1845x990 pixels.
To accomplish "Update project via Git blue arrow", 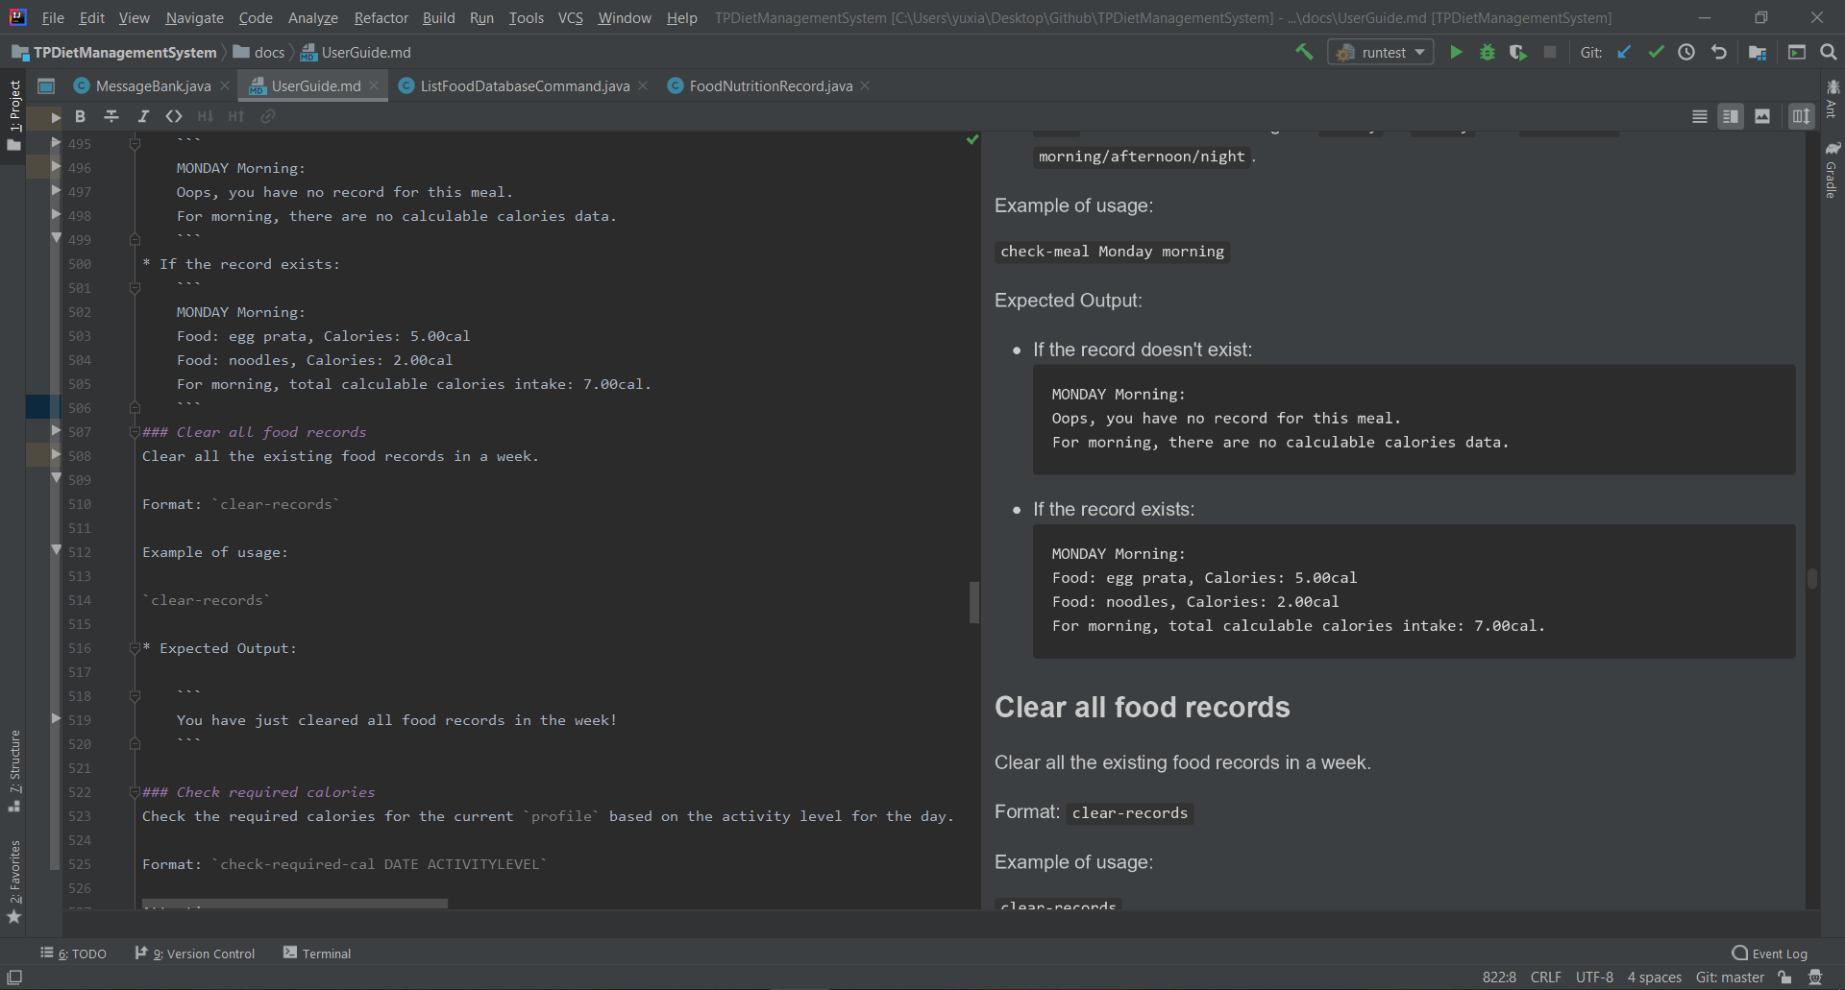I will point(1624,52).
